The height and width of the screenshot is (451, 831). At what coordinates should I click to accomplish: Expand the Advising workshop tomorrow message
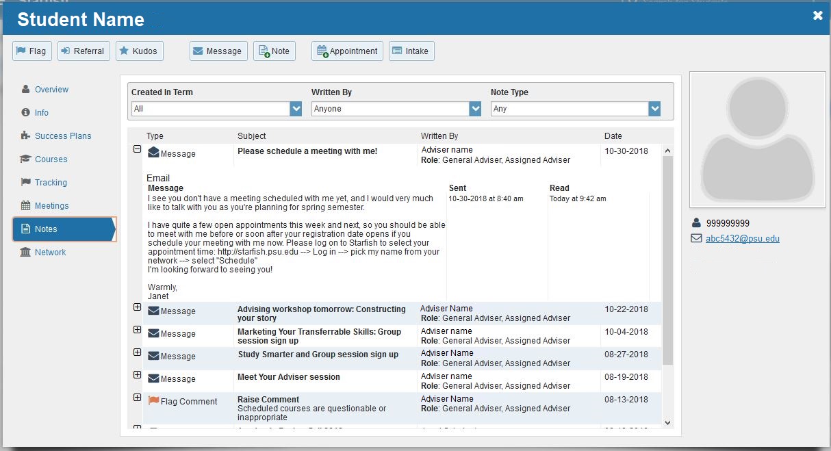[x=138, y=307]
